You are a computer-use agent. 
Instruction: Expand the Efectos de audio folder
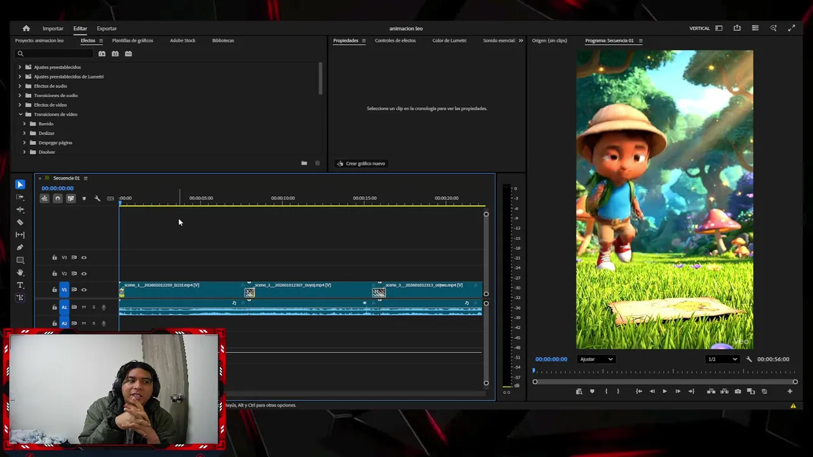click(20, 86)
